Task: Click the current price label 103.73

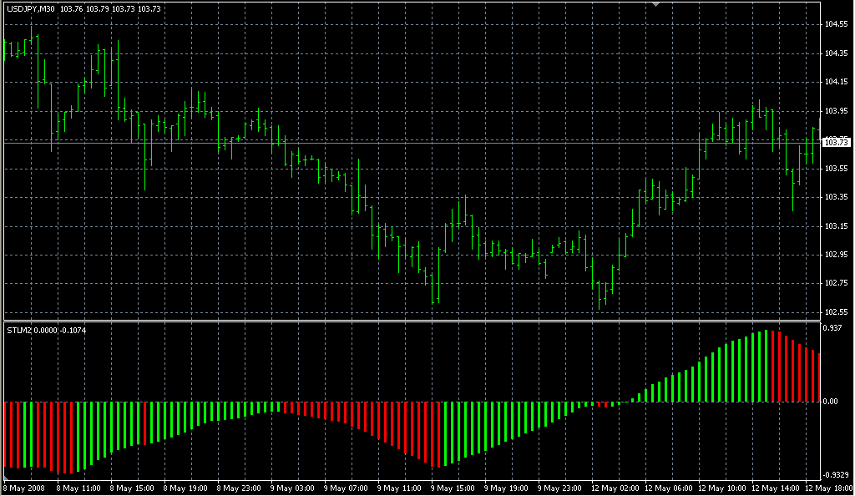Action: 836,143
